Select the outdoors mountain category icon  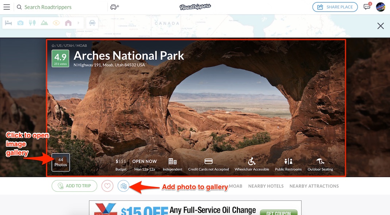(44, 23)
